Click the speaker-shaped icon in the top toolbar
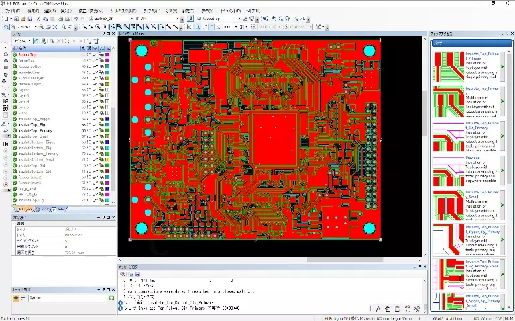This screenshot has height=321, width=515. pos(266,19)
